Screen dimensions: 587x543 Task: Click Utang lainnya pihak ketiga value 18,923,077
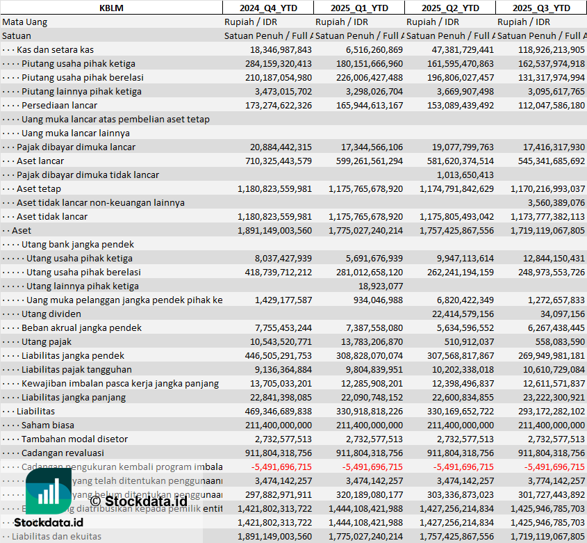[x=380, y=286]
